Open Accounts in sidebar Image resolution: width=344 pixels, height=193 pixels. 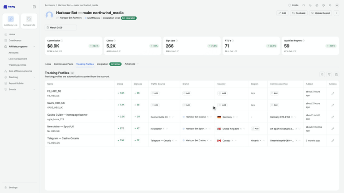click(13, 53)
